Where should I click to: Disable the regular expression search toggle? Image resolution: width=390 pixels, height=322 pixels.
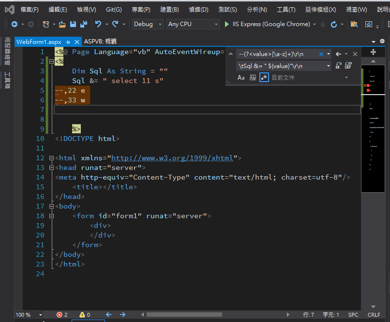[264, 77]
